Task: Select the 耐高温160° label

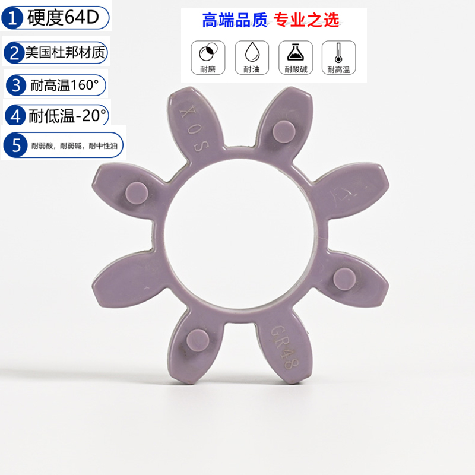Action: point(65,85)
